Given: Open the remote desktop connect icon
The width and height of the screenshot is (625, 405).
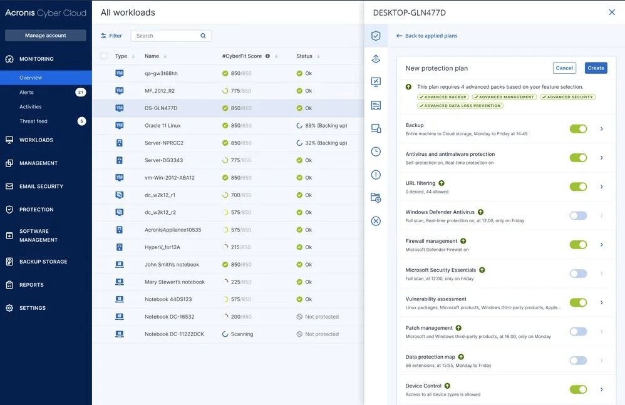Looking at the screenshot, I should [376, 82].
